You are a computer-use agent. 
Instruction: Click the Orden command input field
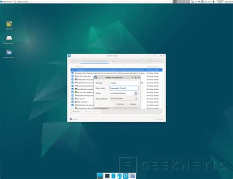[121, 93]
